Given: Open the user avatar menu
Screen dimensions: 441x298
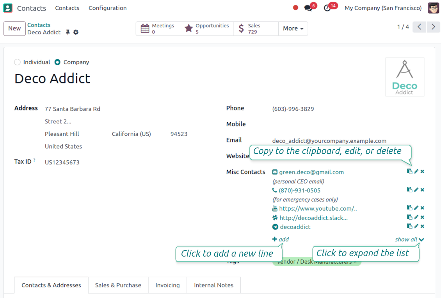Looking at the screenshot, I should [x=434, y=8].
